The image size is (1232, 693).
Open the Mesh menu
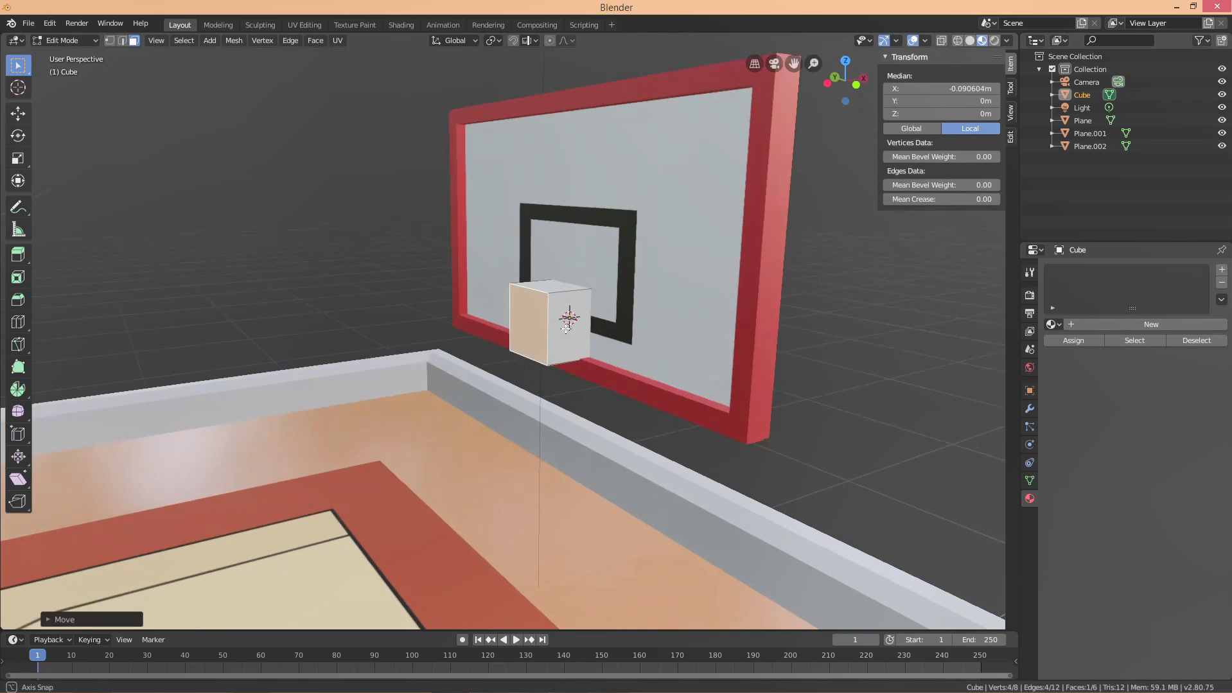[x=234, y=40]
